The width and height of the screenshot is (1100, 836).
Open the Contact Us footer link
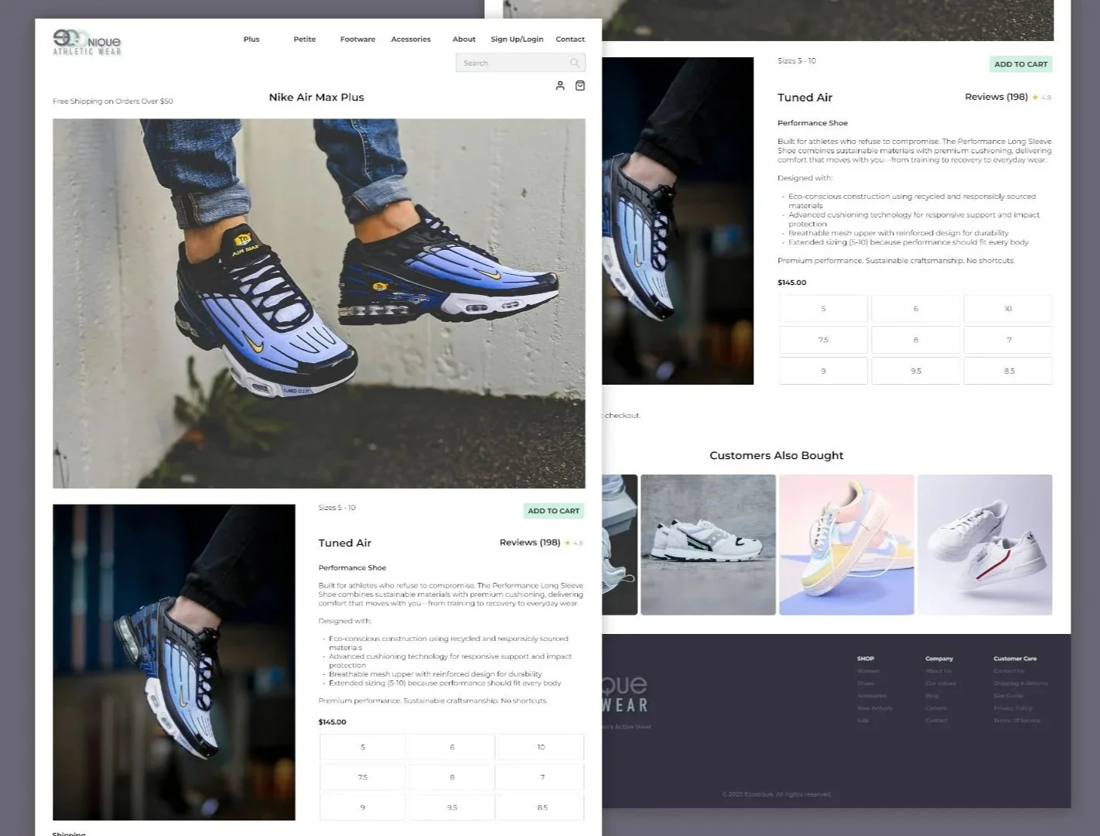click(1009, 671)
